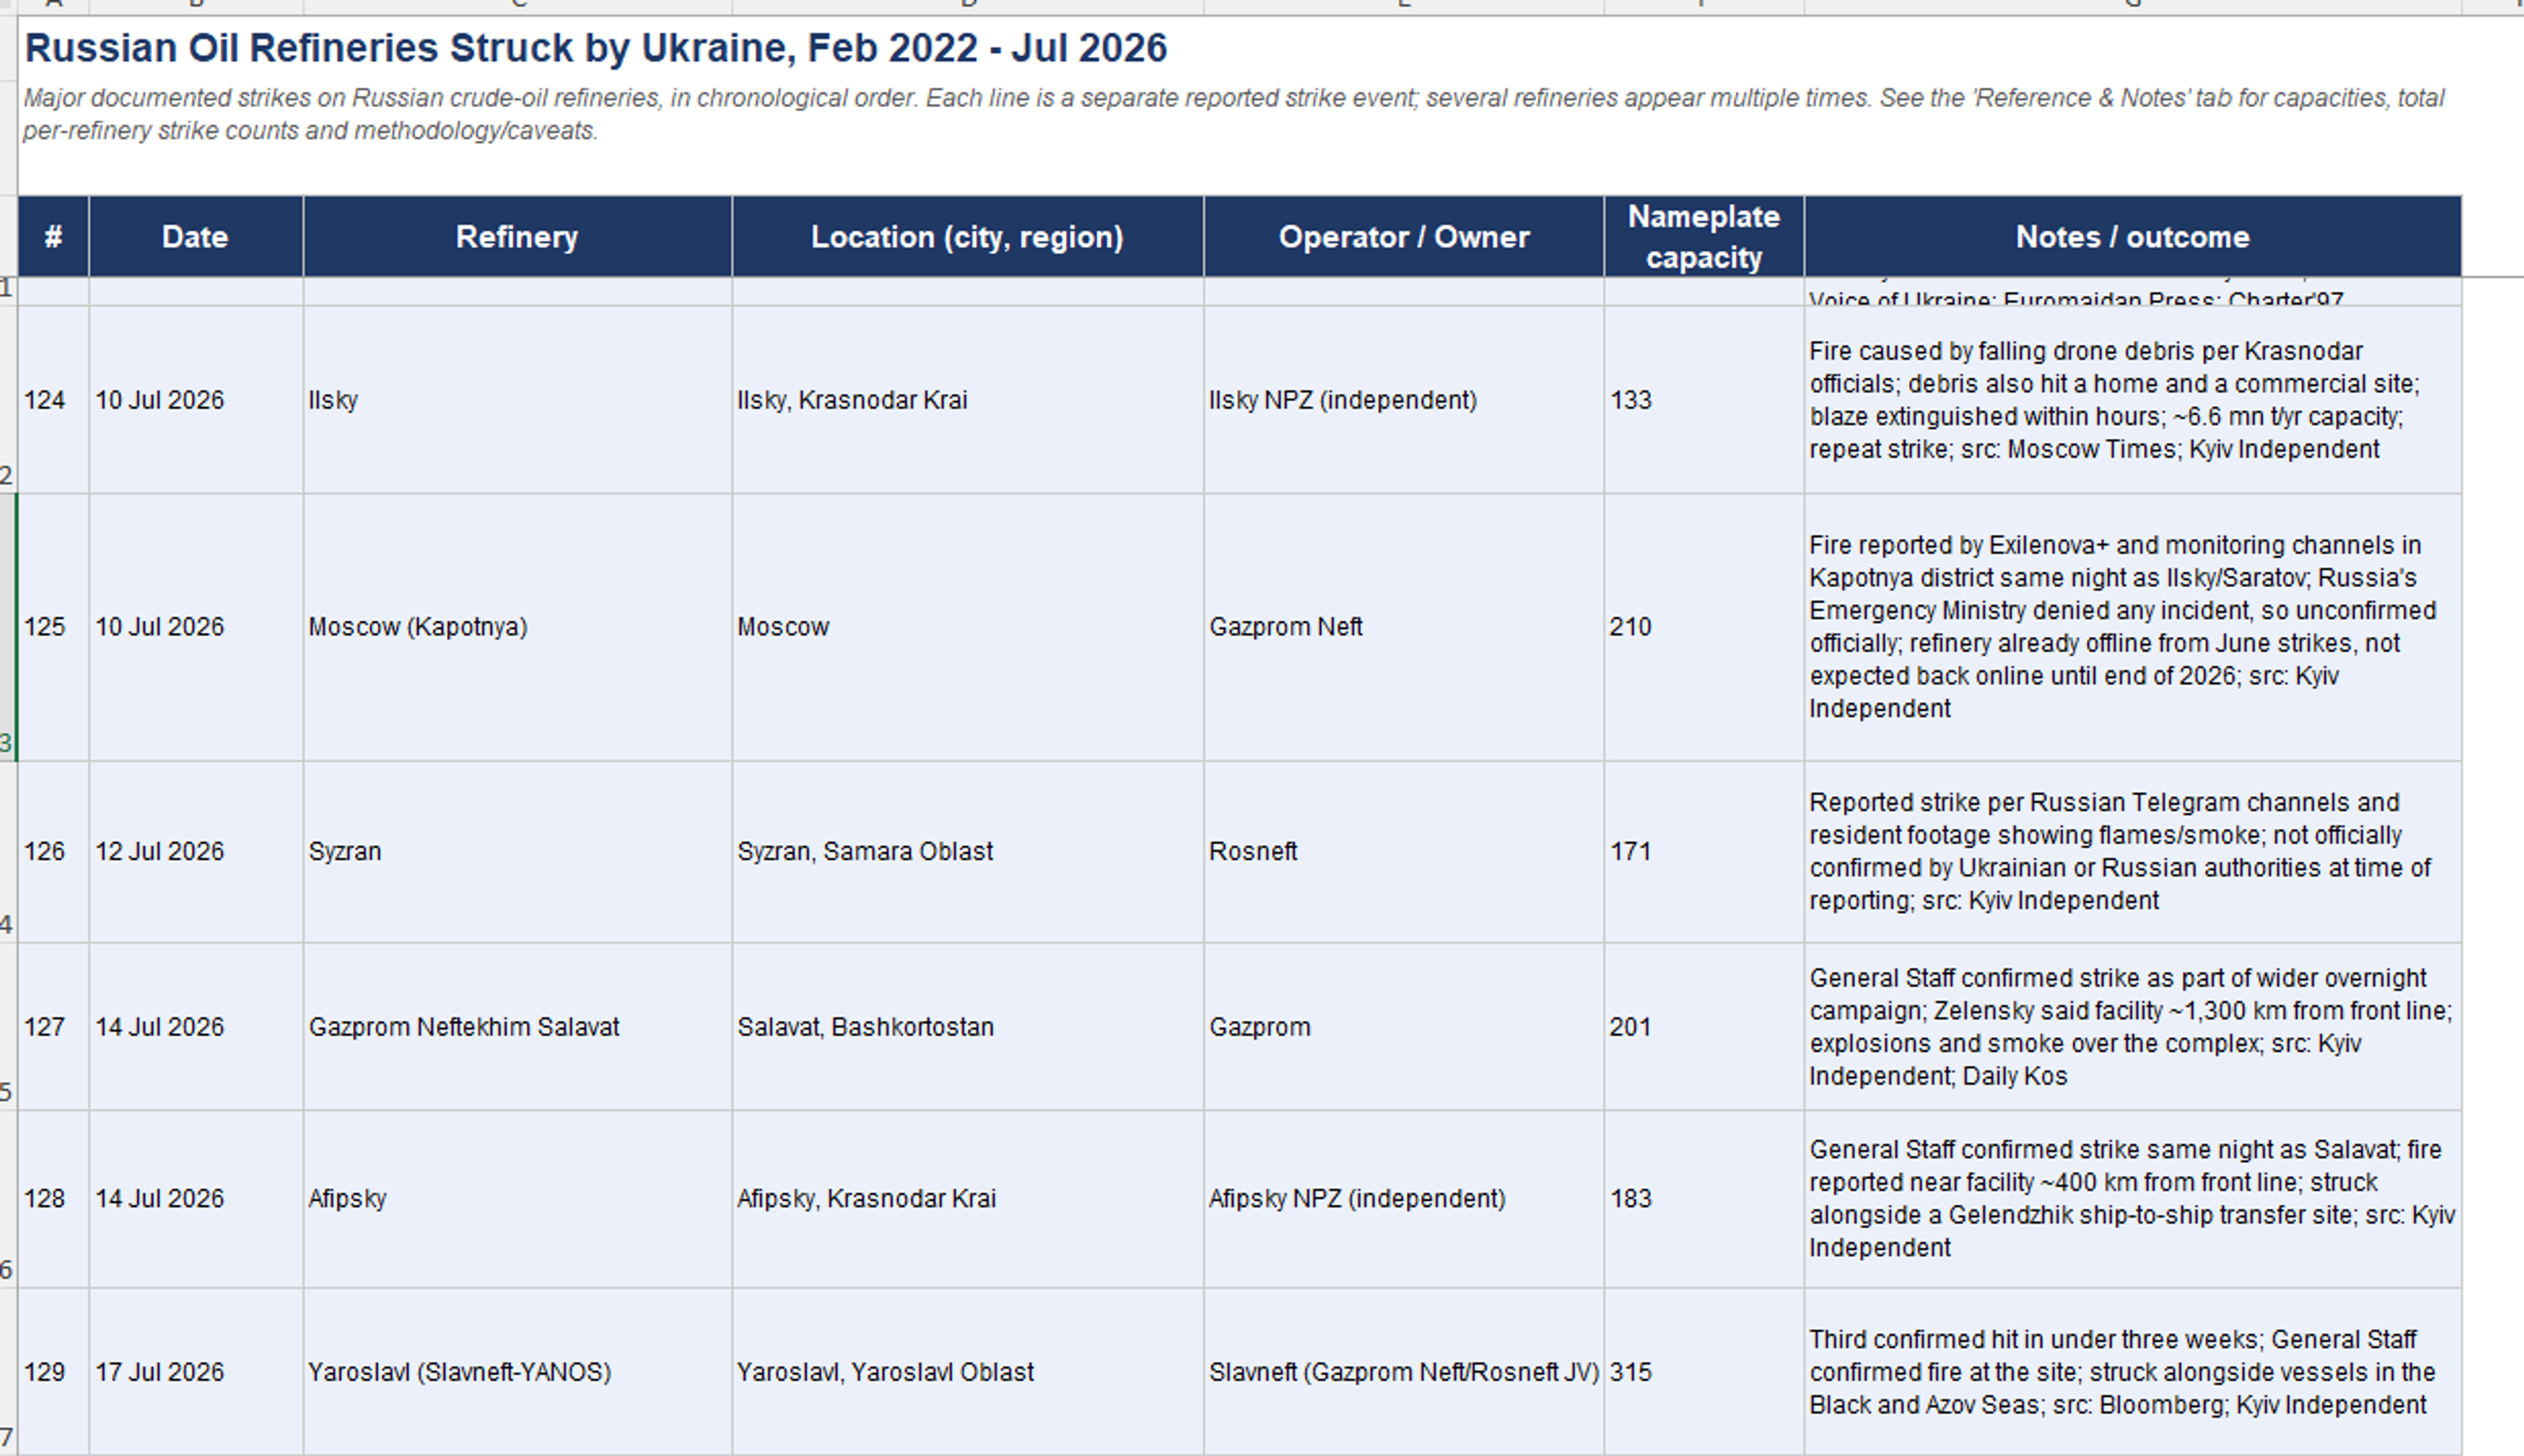The image size is (2524, 1456).
Task: Click 'Location (city, region)' header cell
Action: (x=968, y=237)
